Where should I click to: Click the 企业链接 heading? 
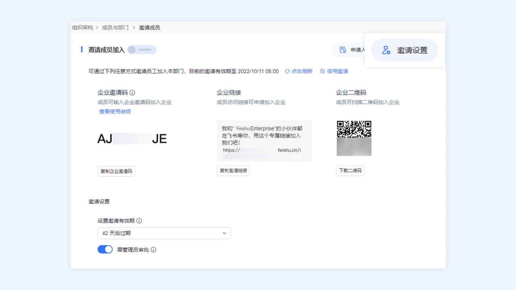point(229,93)
